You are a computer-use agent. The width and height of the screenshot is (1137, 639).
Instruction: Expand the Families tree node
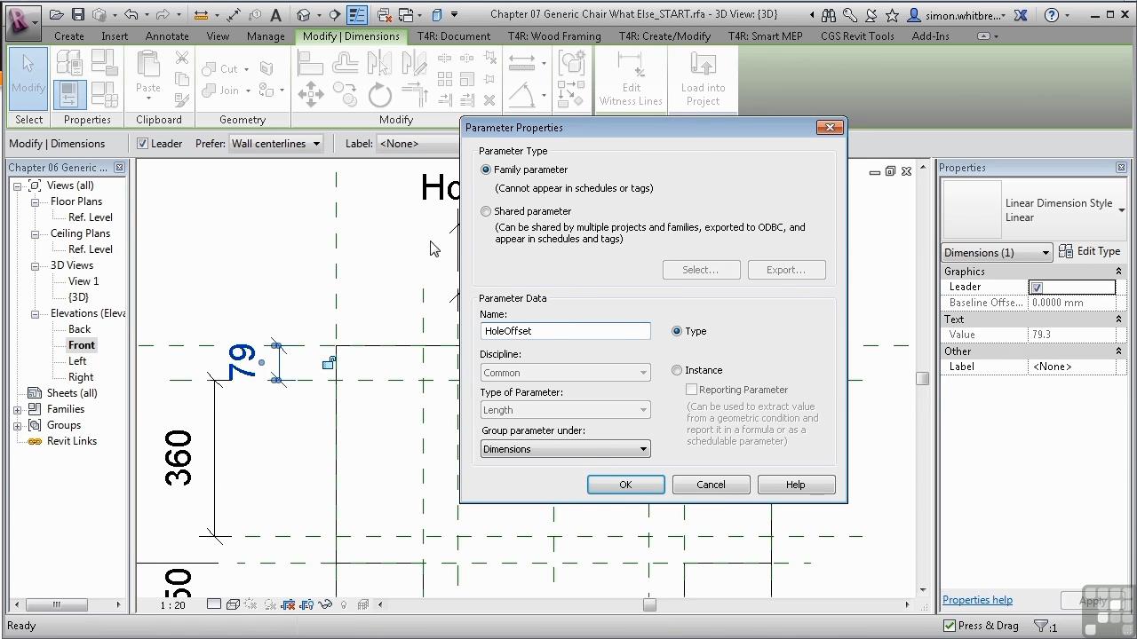click(18, 409)
